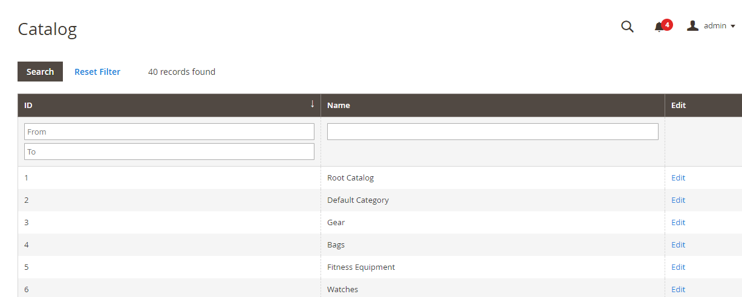
Task: Sort by the ID column header
Action: pos(28,105)
